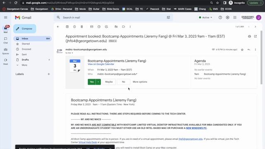Open the NEW WINDOWS PC link
265x149 pixels.
click(x=196, y=128)
